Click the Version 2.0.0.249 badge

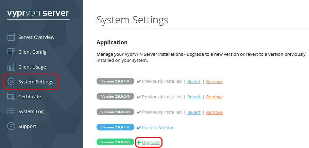[x=116, y=97]
